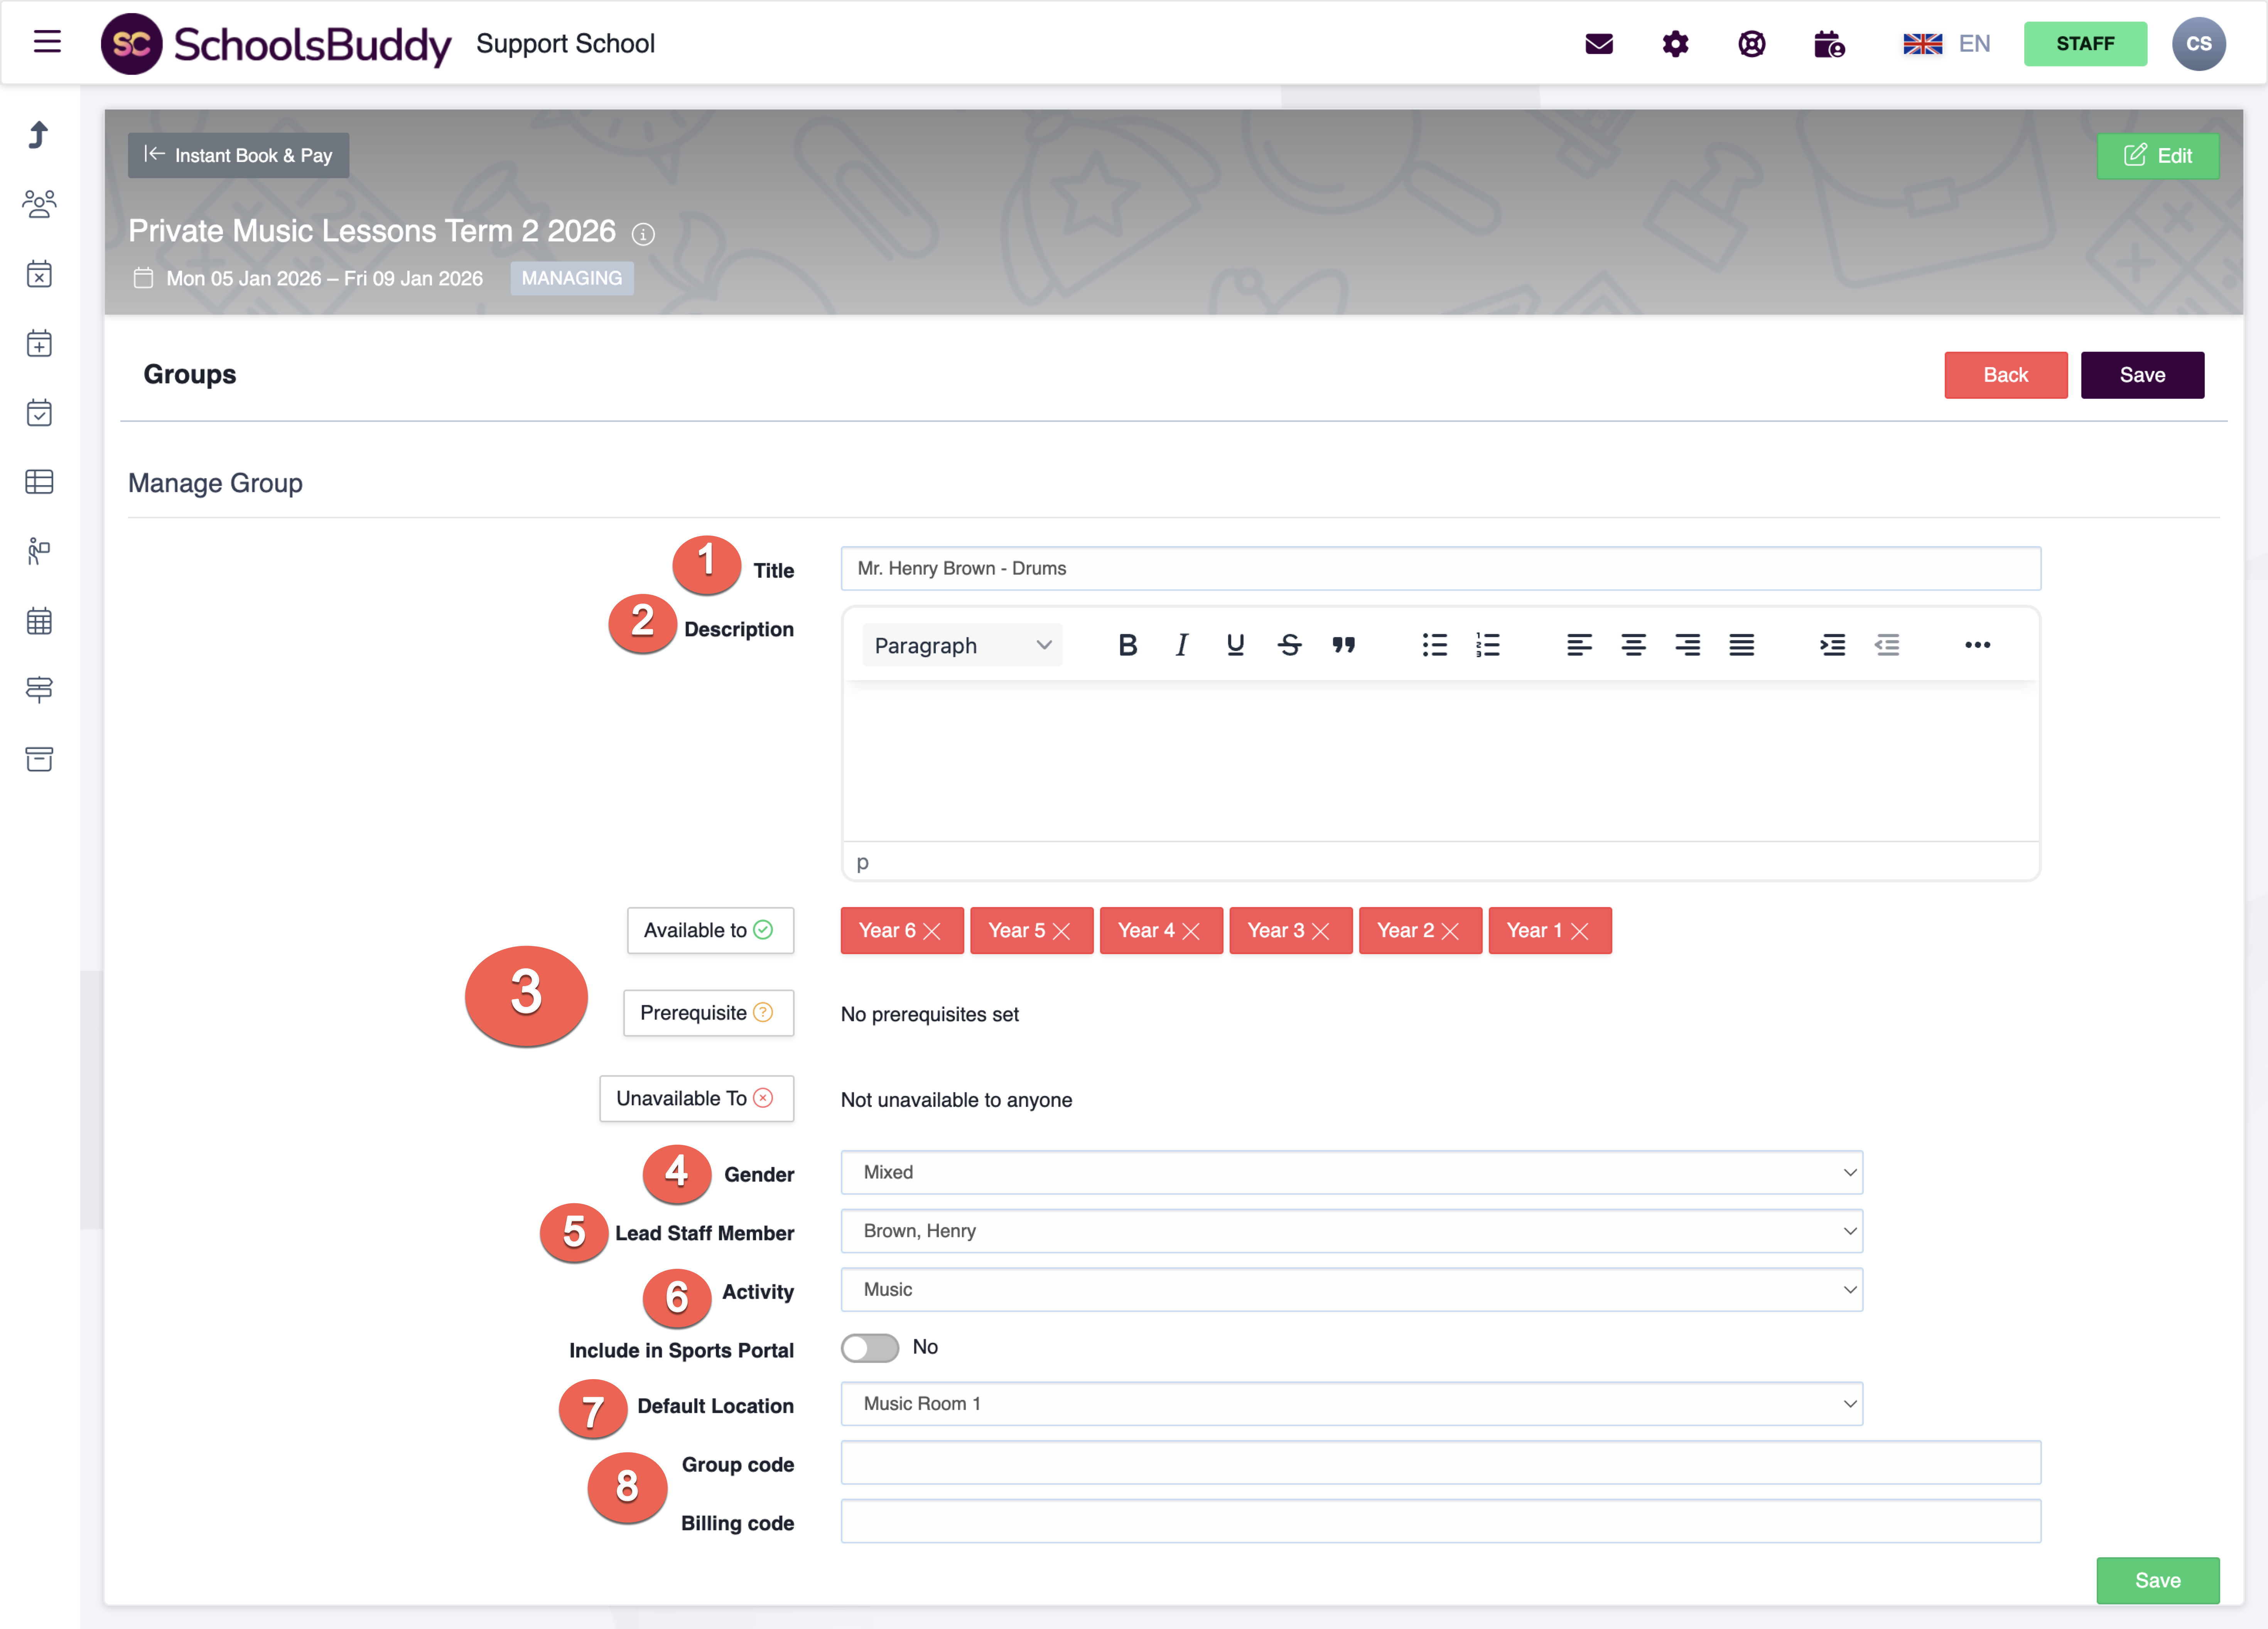2268x1629 pixels.
Task: Go back to Instant Book & Pay
Action: pyautogui.click(x=238, y=155)
